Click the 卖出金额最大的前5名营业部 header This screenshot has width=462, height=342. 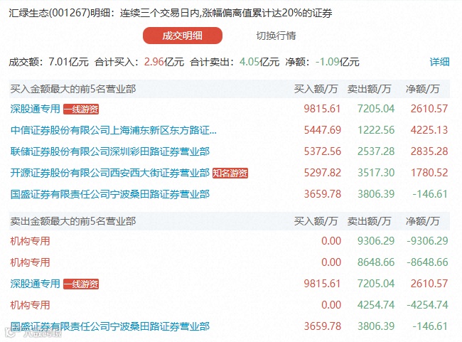coord(73,221)
